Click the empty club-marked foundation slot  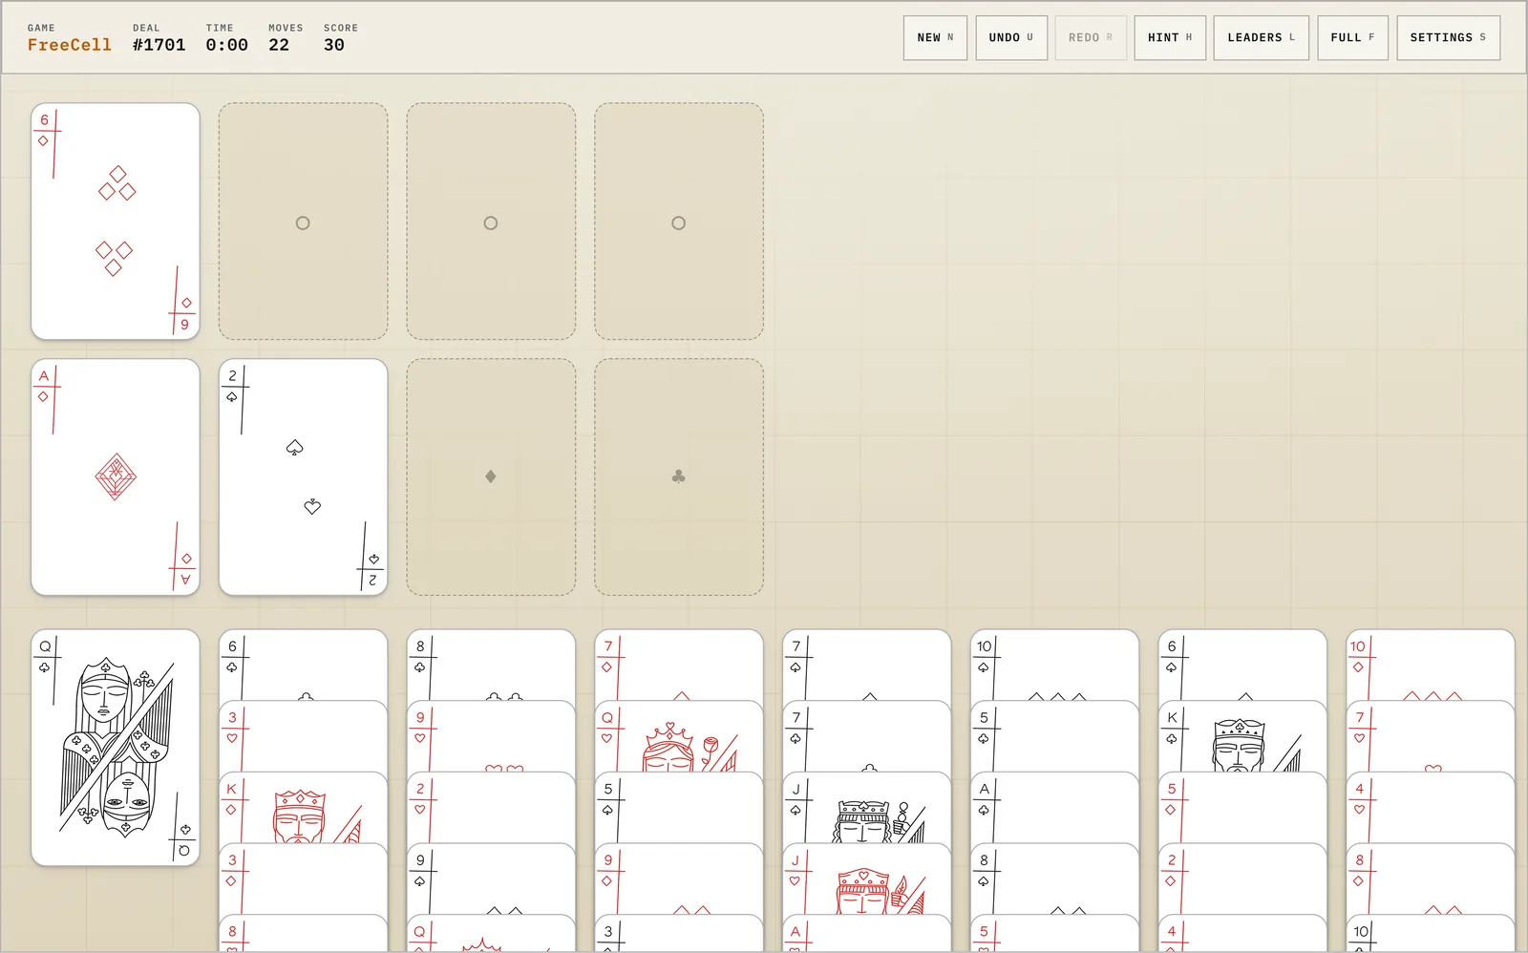pos(679,477)
